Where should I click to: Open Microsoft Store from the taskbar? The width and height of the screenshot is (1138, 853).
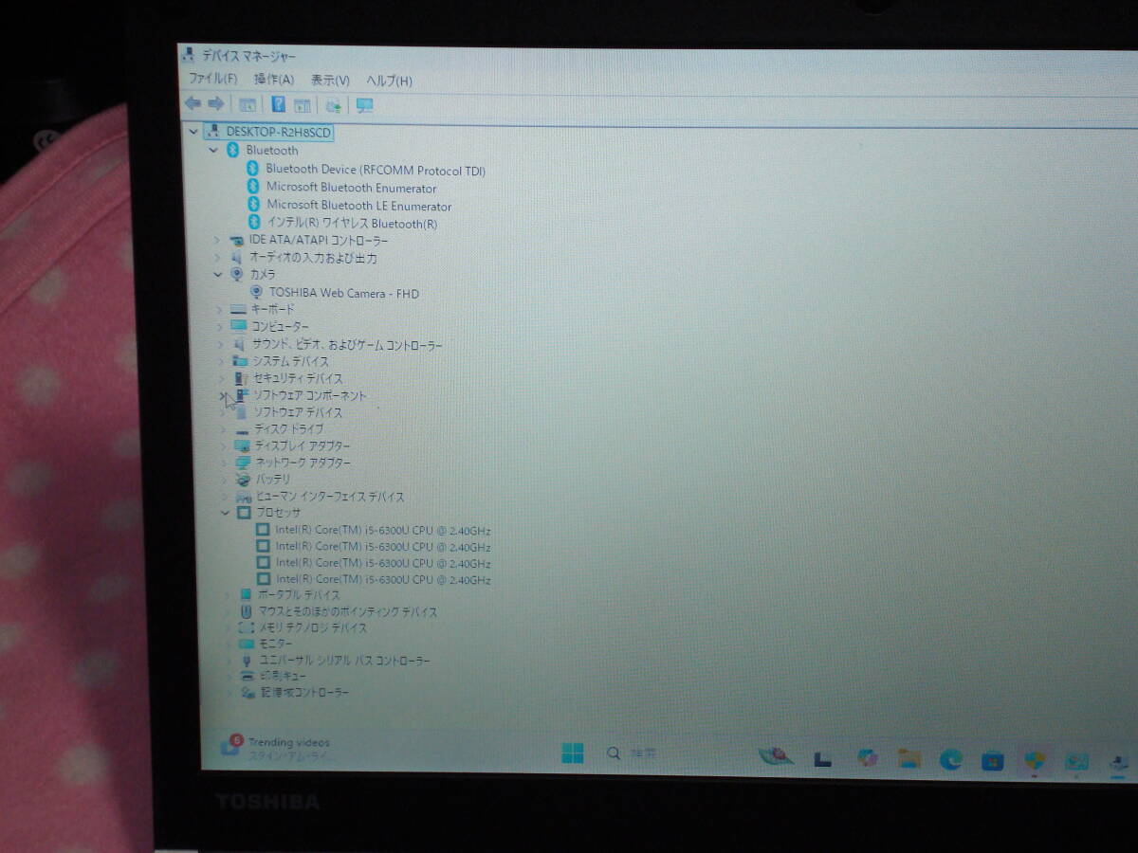coord(993,759)
